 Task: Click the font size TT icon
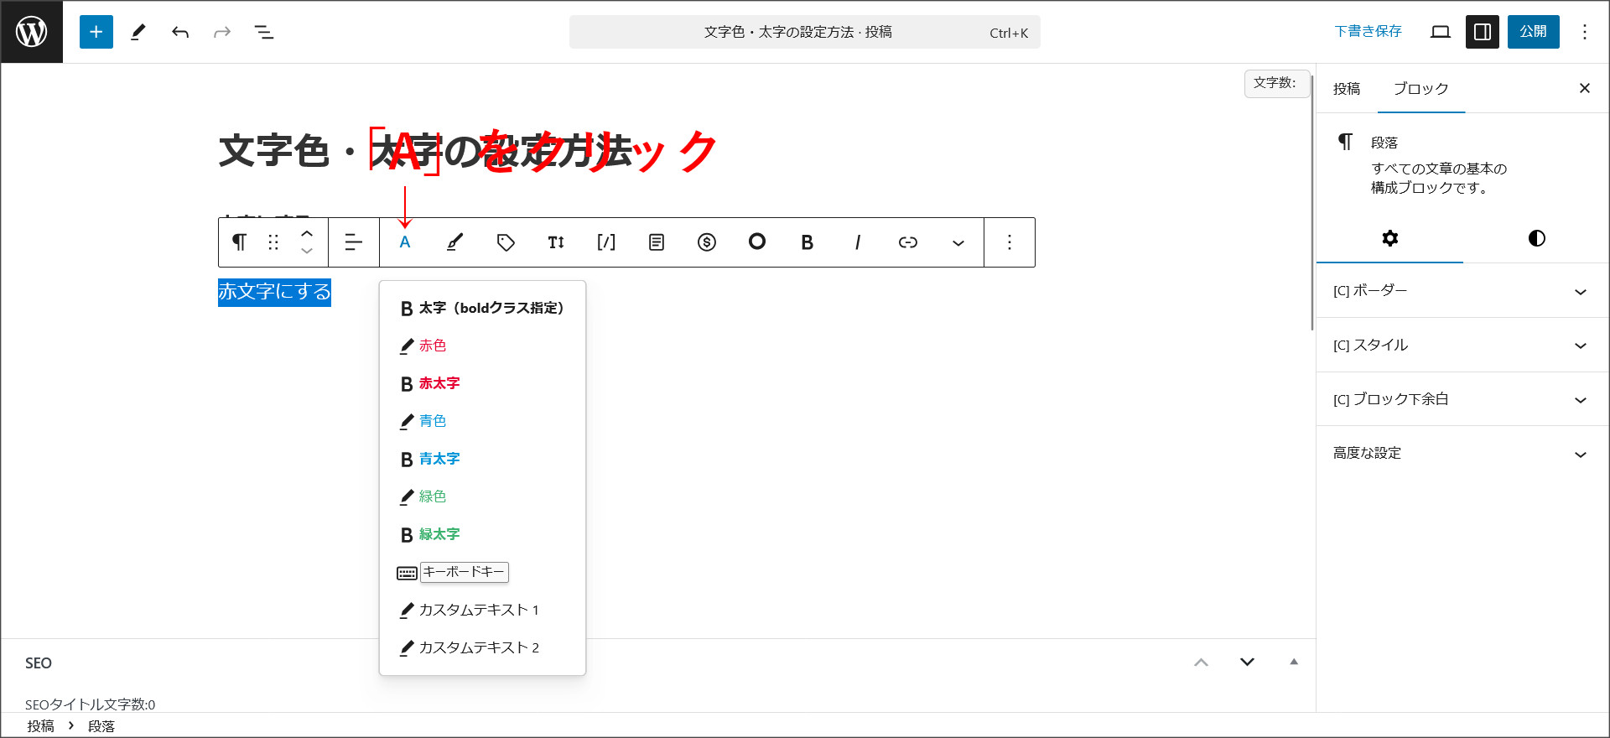click(556, 242)
